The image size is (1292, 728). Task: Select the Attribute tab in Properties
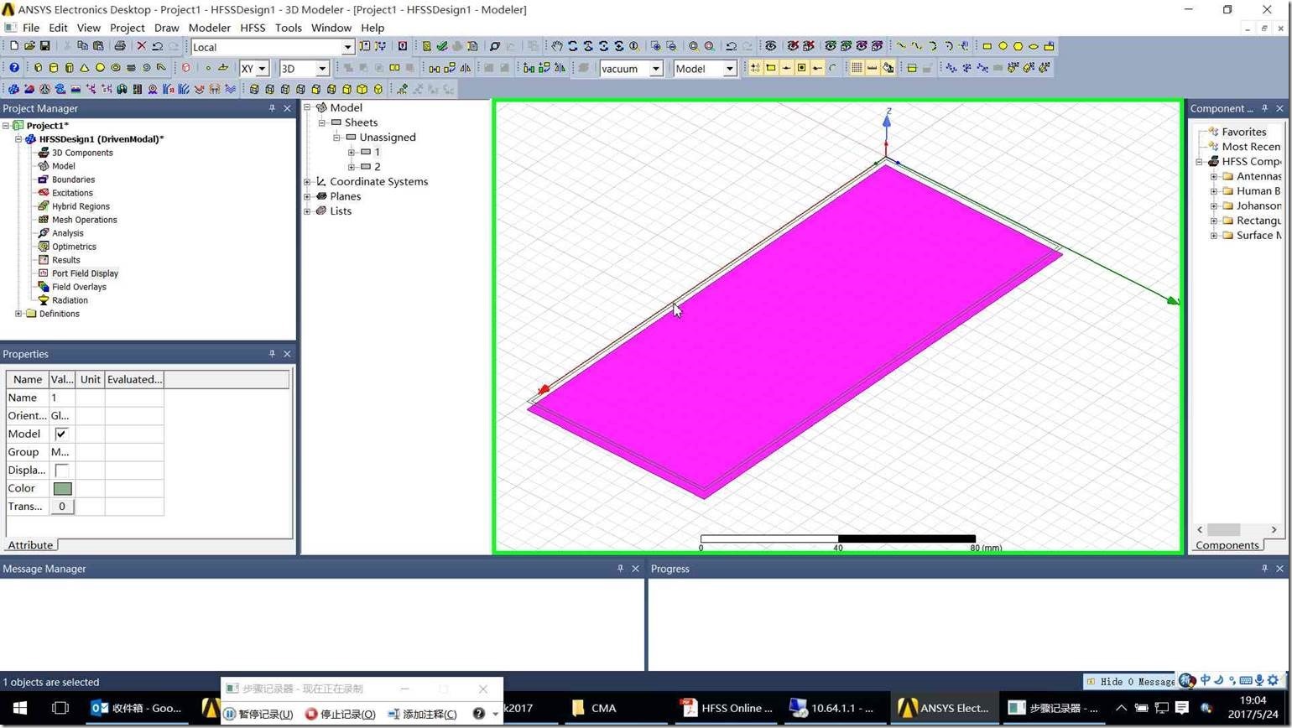(x=30, y=545)
